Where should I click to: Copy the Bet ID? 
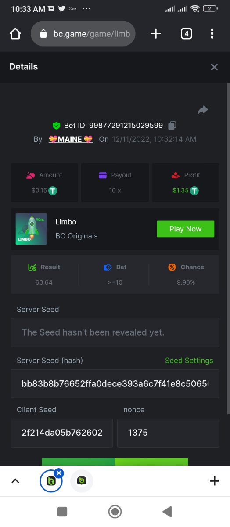172,126
